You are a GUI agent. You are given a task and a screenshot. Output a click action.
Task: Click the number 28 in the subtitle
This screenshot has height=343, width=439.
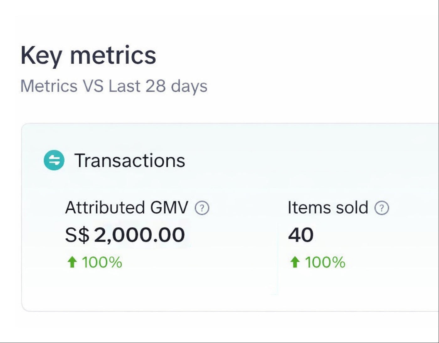[155, 86]
